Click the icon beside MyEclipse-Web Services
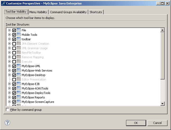 click(x=19, y=70)
